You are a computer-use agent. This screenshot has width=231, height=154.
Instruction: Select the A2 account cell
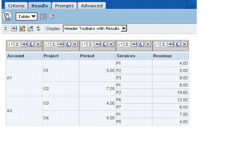click(x=24, y=110)
